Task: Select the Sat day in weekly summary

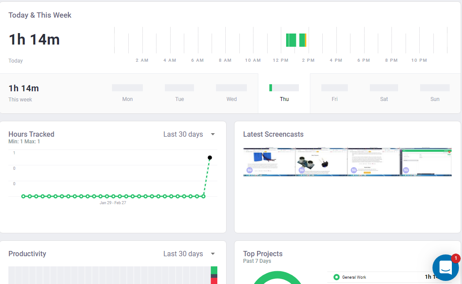Action: 384,93
